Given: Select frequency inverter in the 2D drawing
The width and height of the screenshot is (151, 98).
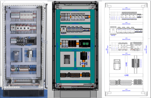Looking at the screenshot, I should pyautogui.click(x=117, y=65).
